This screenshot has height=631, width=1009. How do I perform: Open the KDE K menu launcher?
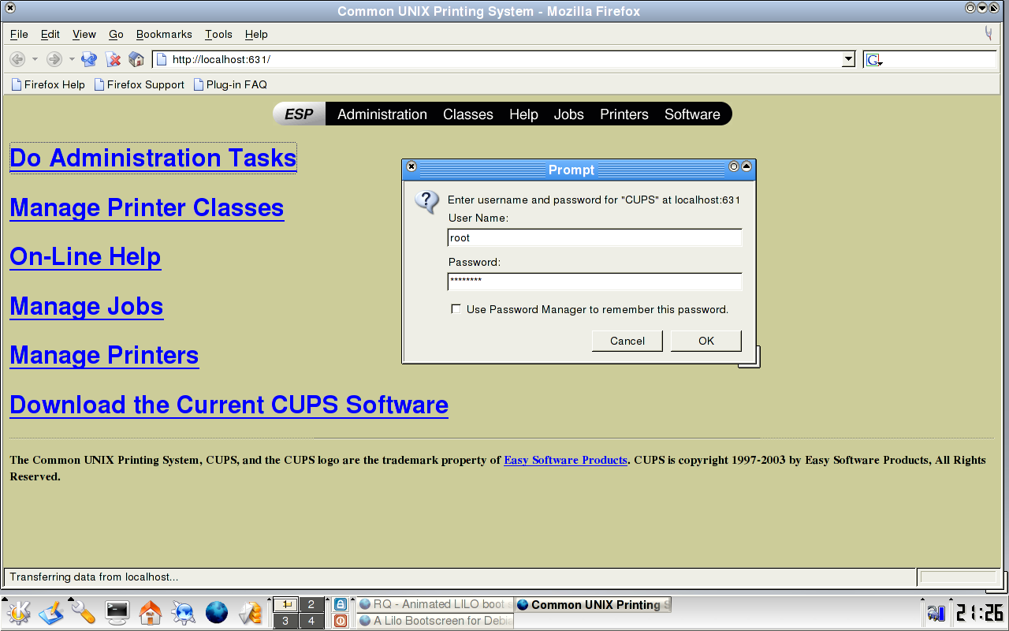(x=18, y=612)
